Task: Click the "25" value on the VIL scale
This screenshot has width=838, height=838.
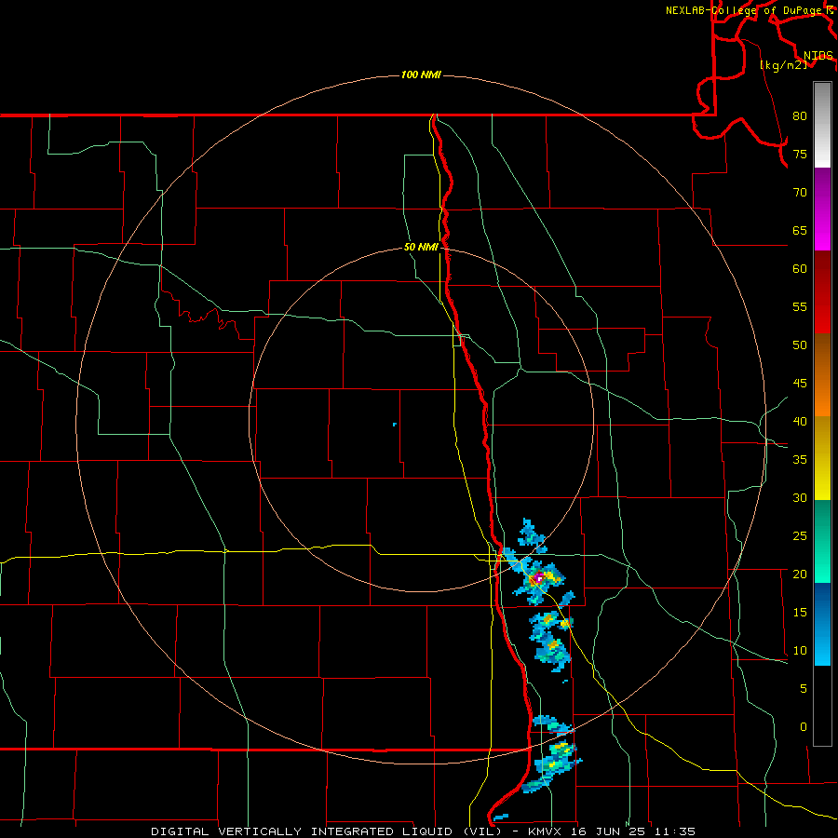Action: pyautogui.click(x=800, y=536)
